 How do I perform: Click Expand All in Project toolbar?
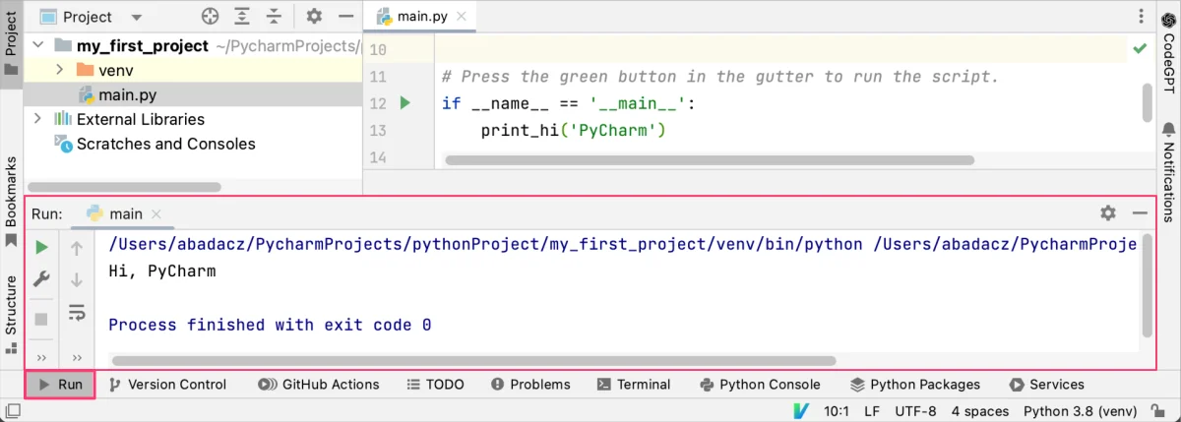[242, 17]
